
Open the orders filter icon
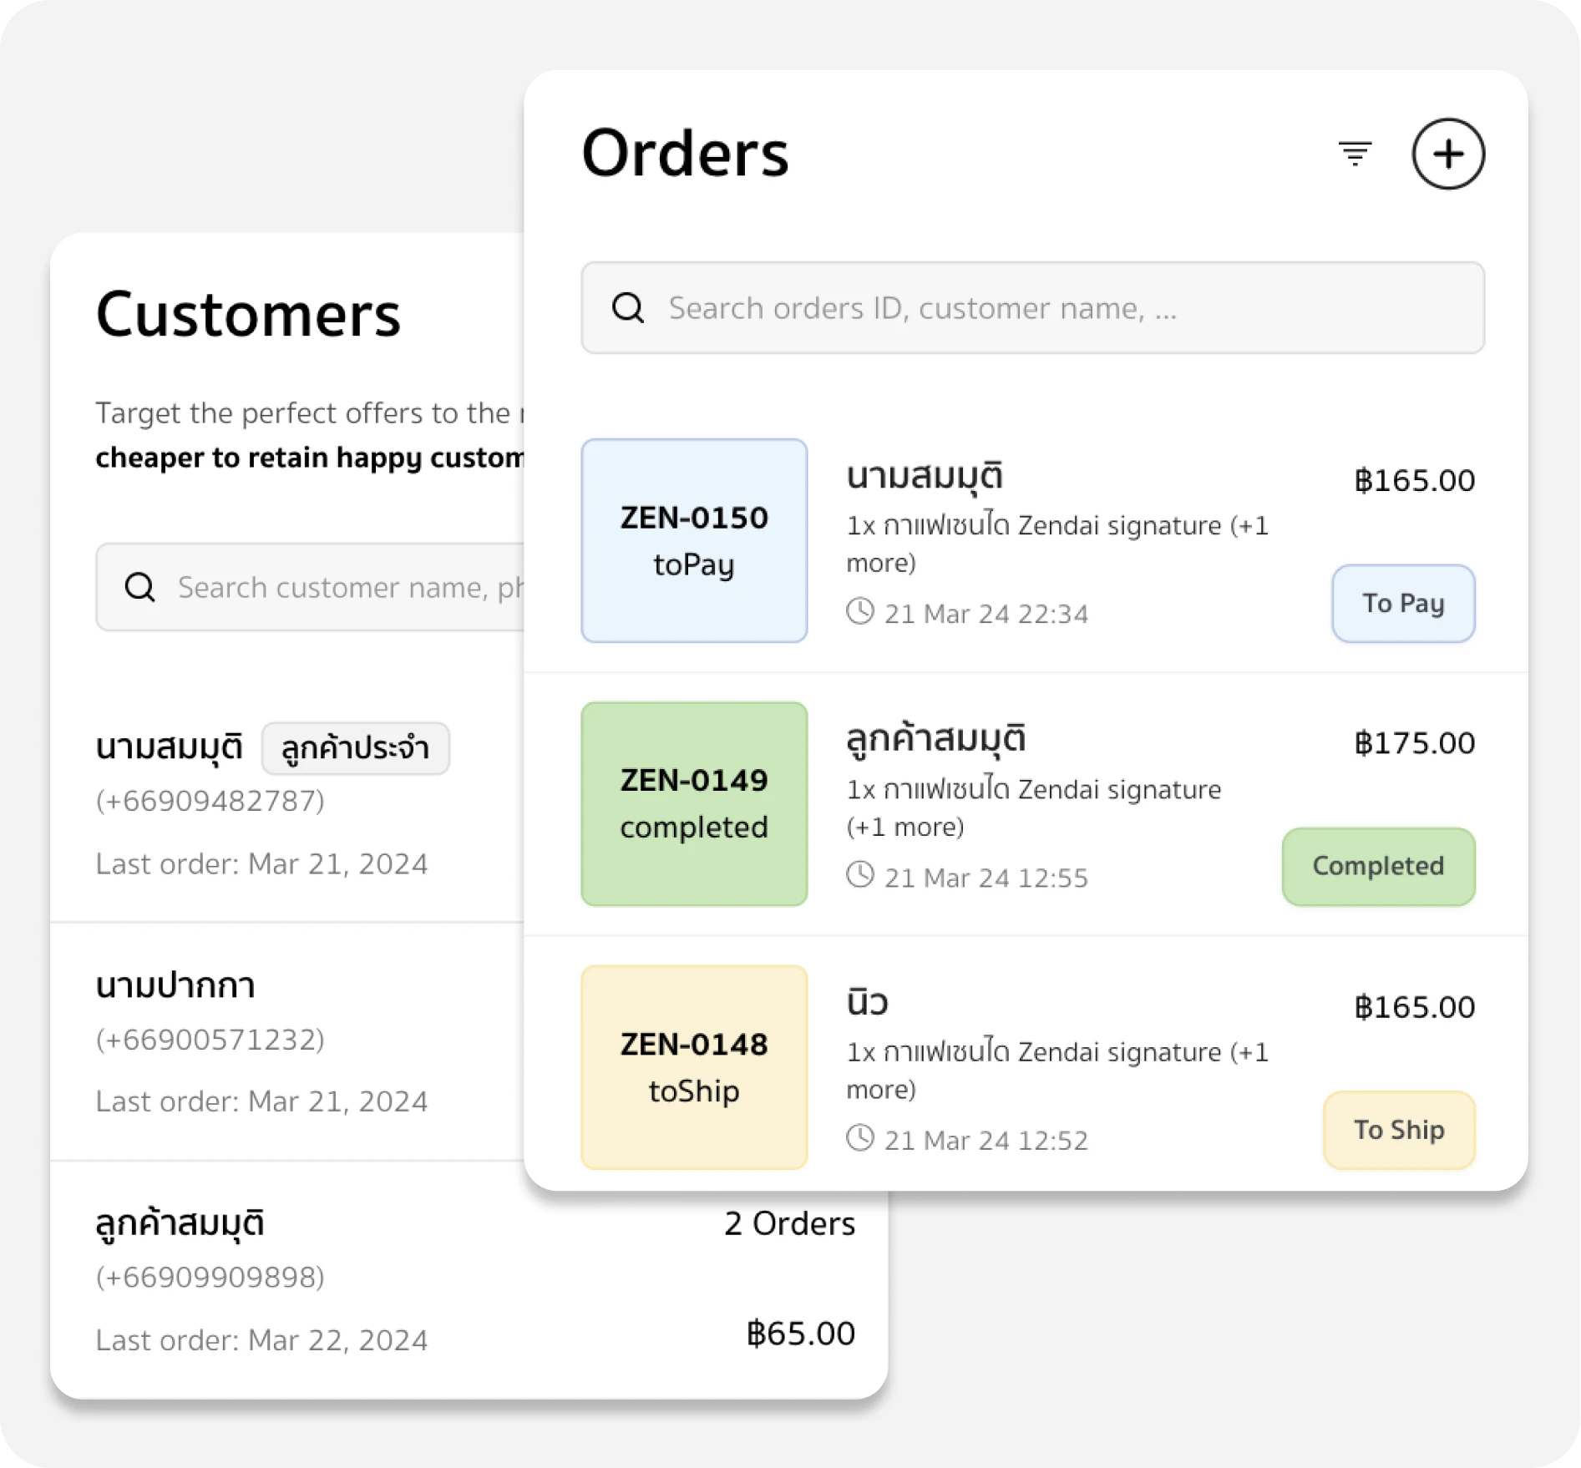coord(1356,154)
